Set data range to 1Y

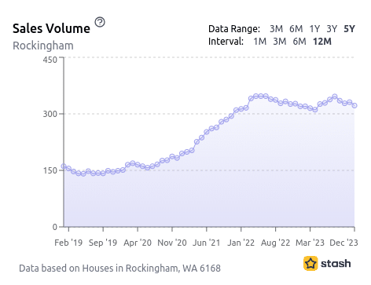[314, 28]
